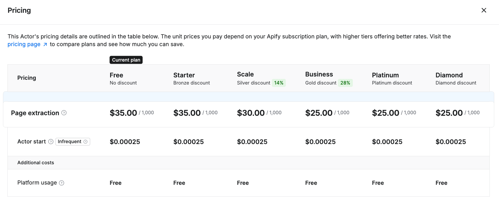
Task: Open the pricing page link
Action: (24, 44)
